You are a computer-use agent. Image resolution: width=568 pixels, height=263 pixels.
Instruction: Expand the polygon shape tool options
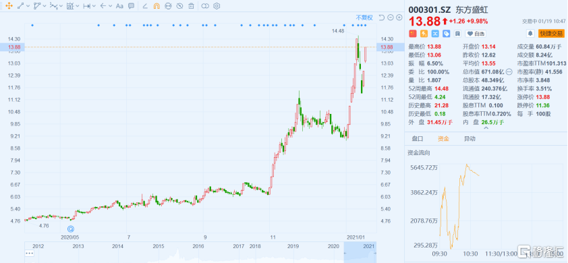point(45,6)
